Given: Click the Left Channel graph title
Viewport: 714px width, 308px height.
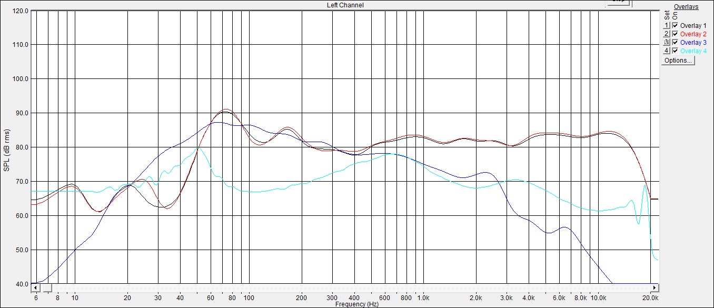Looking at the screenshot, I should pyautogui.click(x=345, y=5).
